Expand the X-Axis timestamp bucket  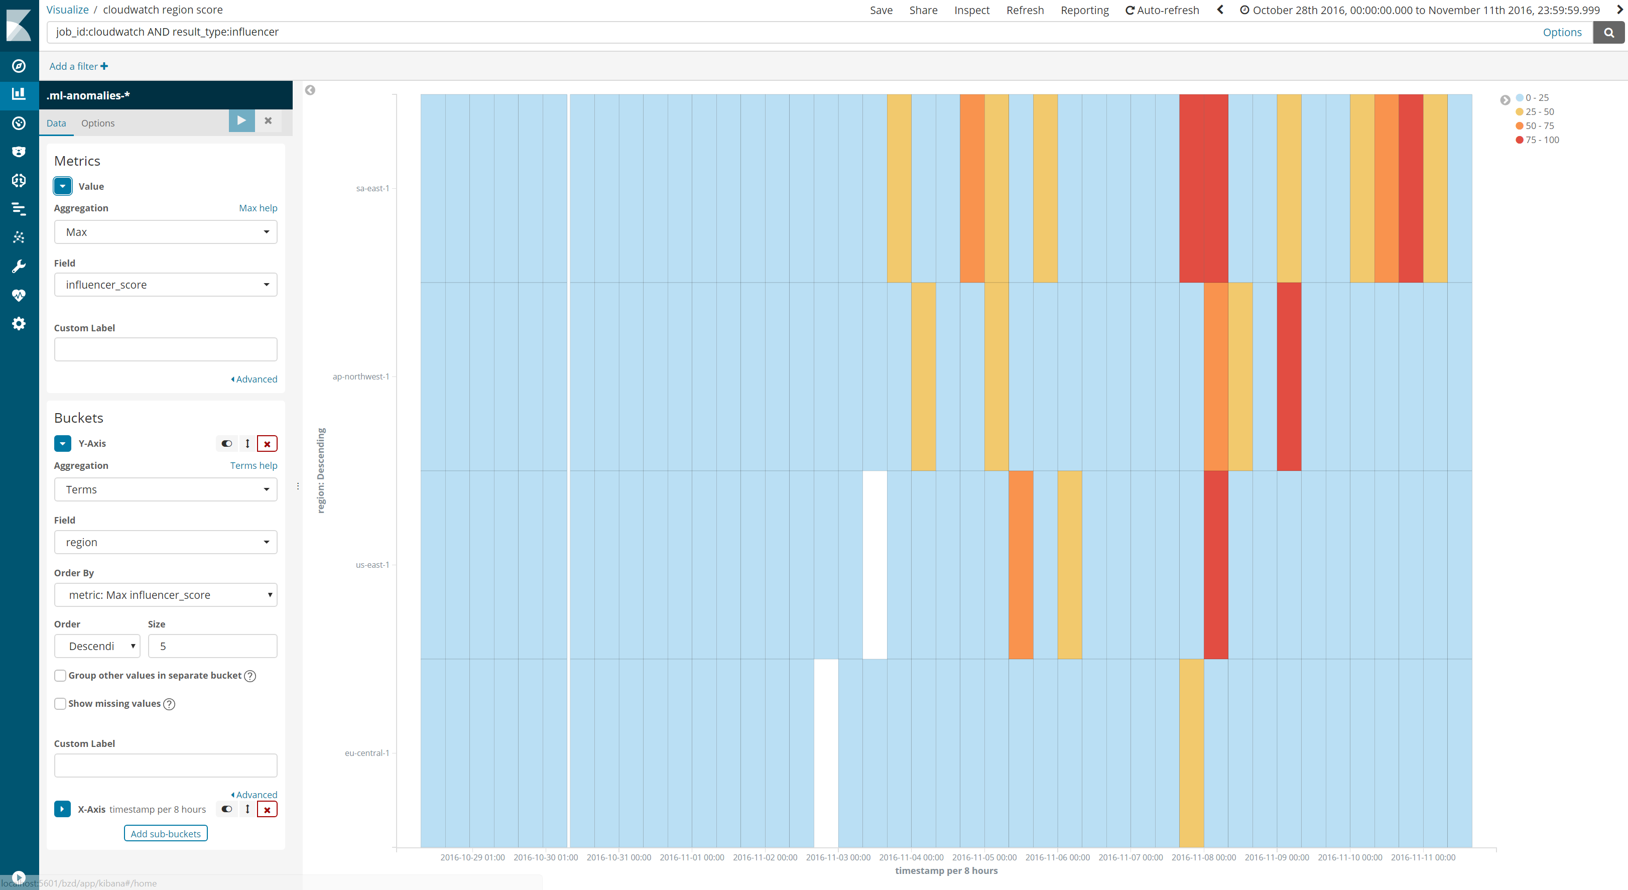(x=62, y=809)
